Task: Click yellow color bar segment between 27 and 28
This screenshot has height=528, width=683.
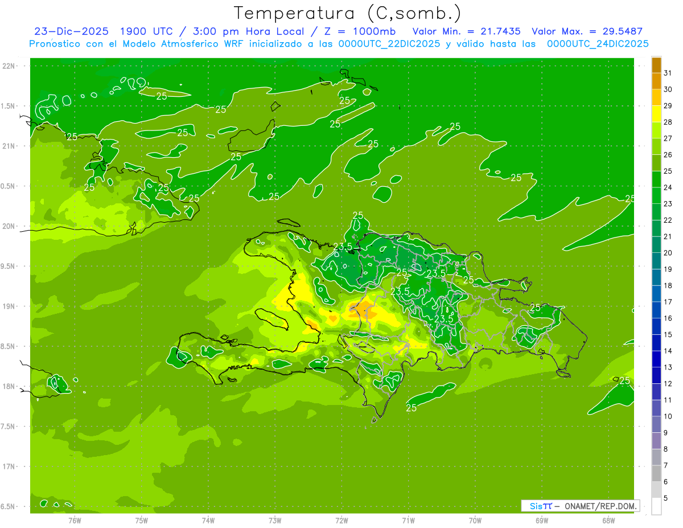Action: (656, 130)
